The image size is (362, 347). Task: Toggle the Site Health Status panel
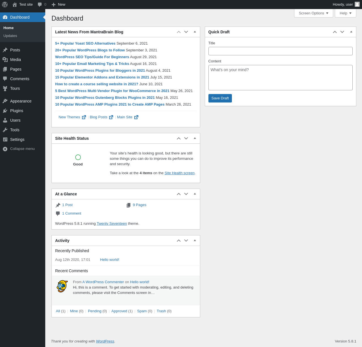[x=195, y=138]
